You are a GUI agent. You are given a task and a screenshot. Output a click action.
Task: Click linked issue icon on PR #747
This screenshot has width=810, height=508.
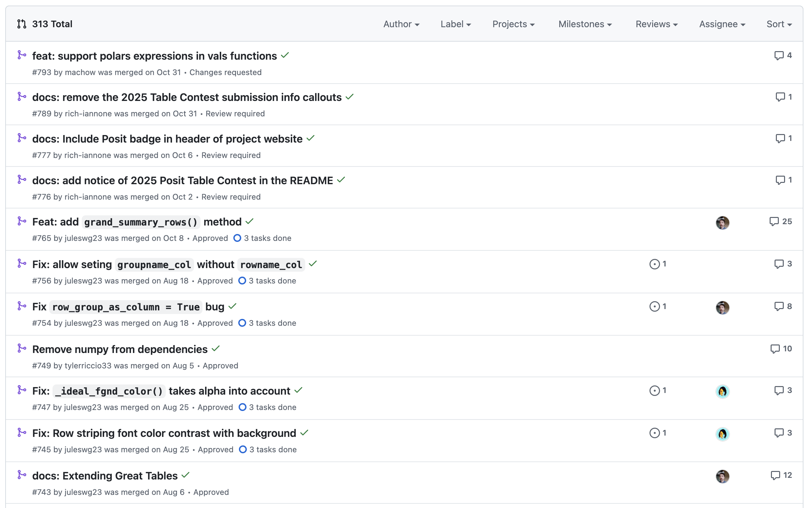[654, 391]
